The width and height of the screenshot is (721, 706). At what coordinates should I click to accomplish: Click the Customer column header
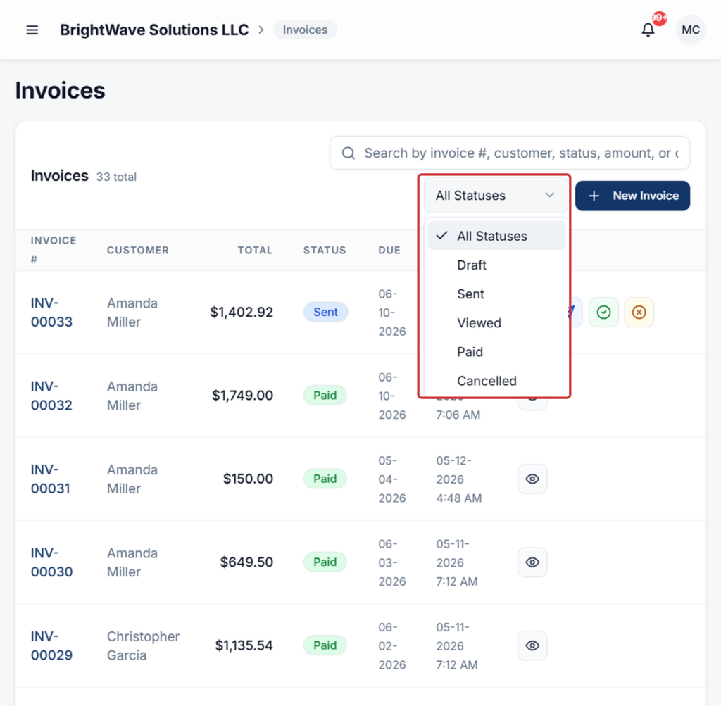pos(138,250)
